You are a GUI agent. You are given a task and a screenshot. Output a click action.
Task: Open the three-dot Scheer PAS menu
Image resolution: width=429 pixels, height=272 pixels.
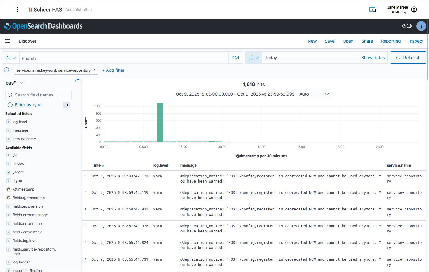17,9
